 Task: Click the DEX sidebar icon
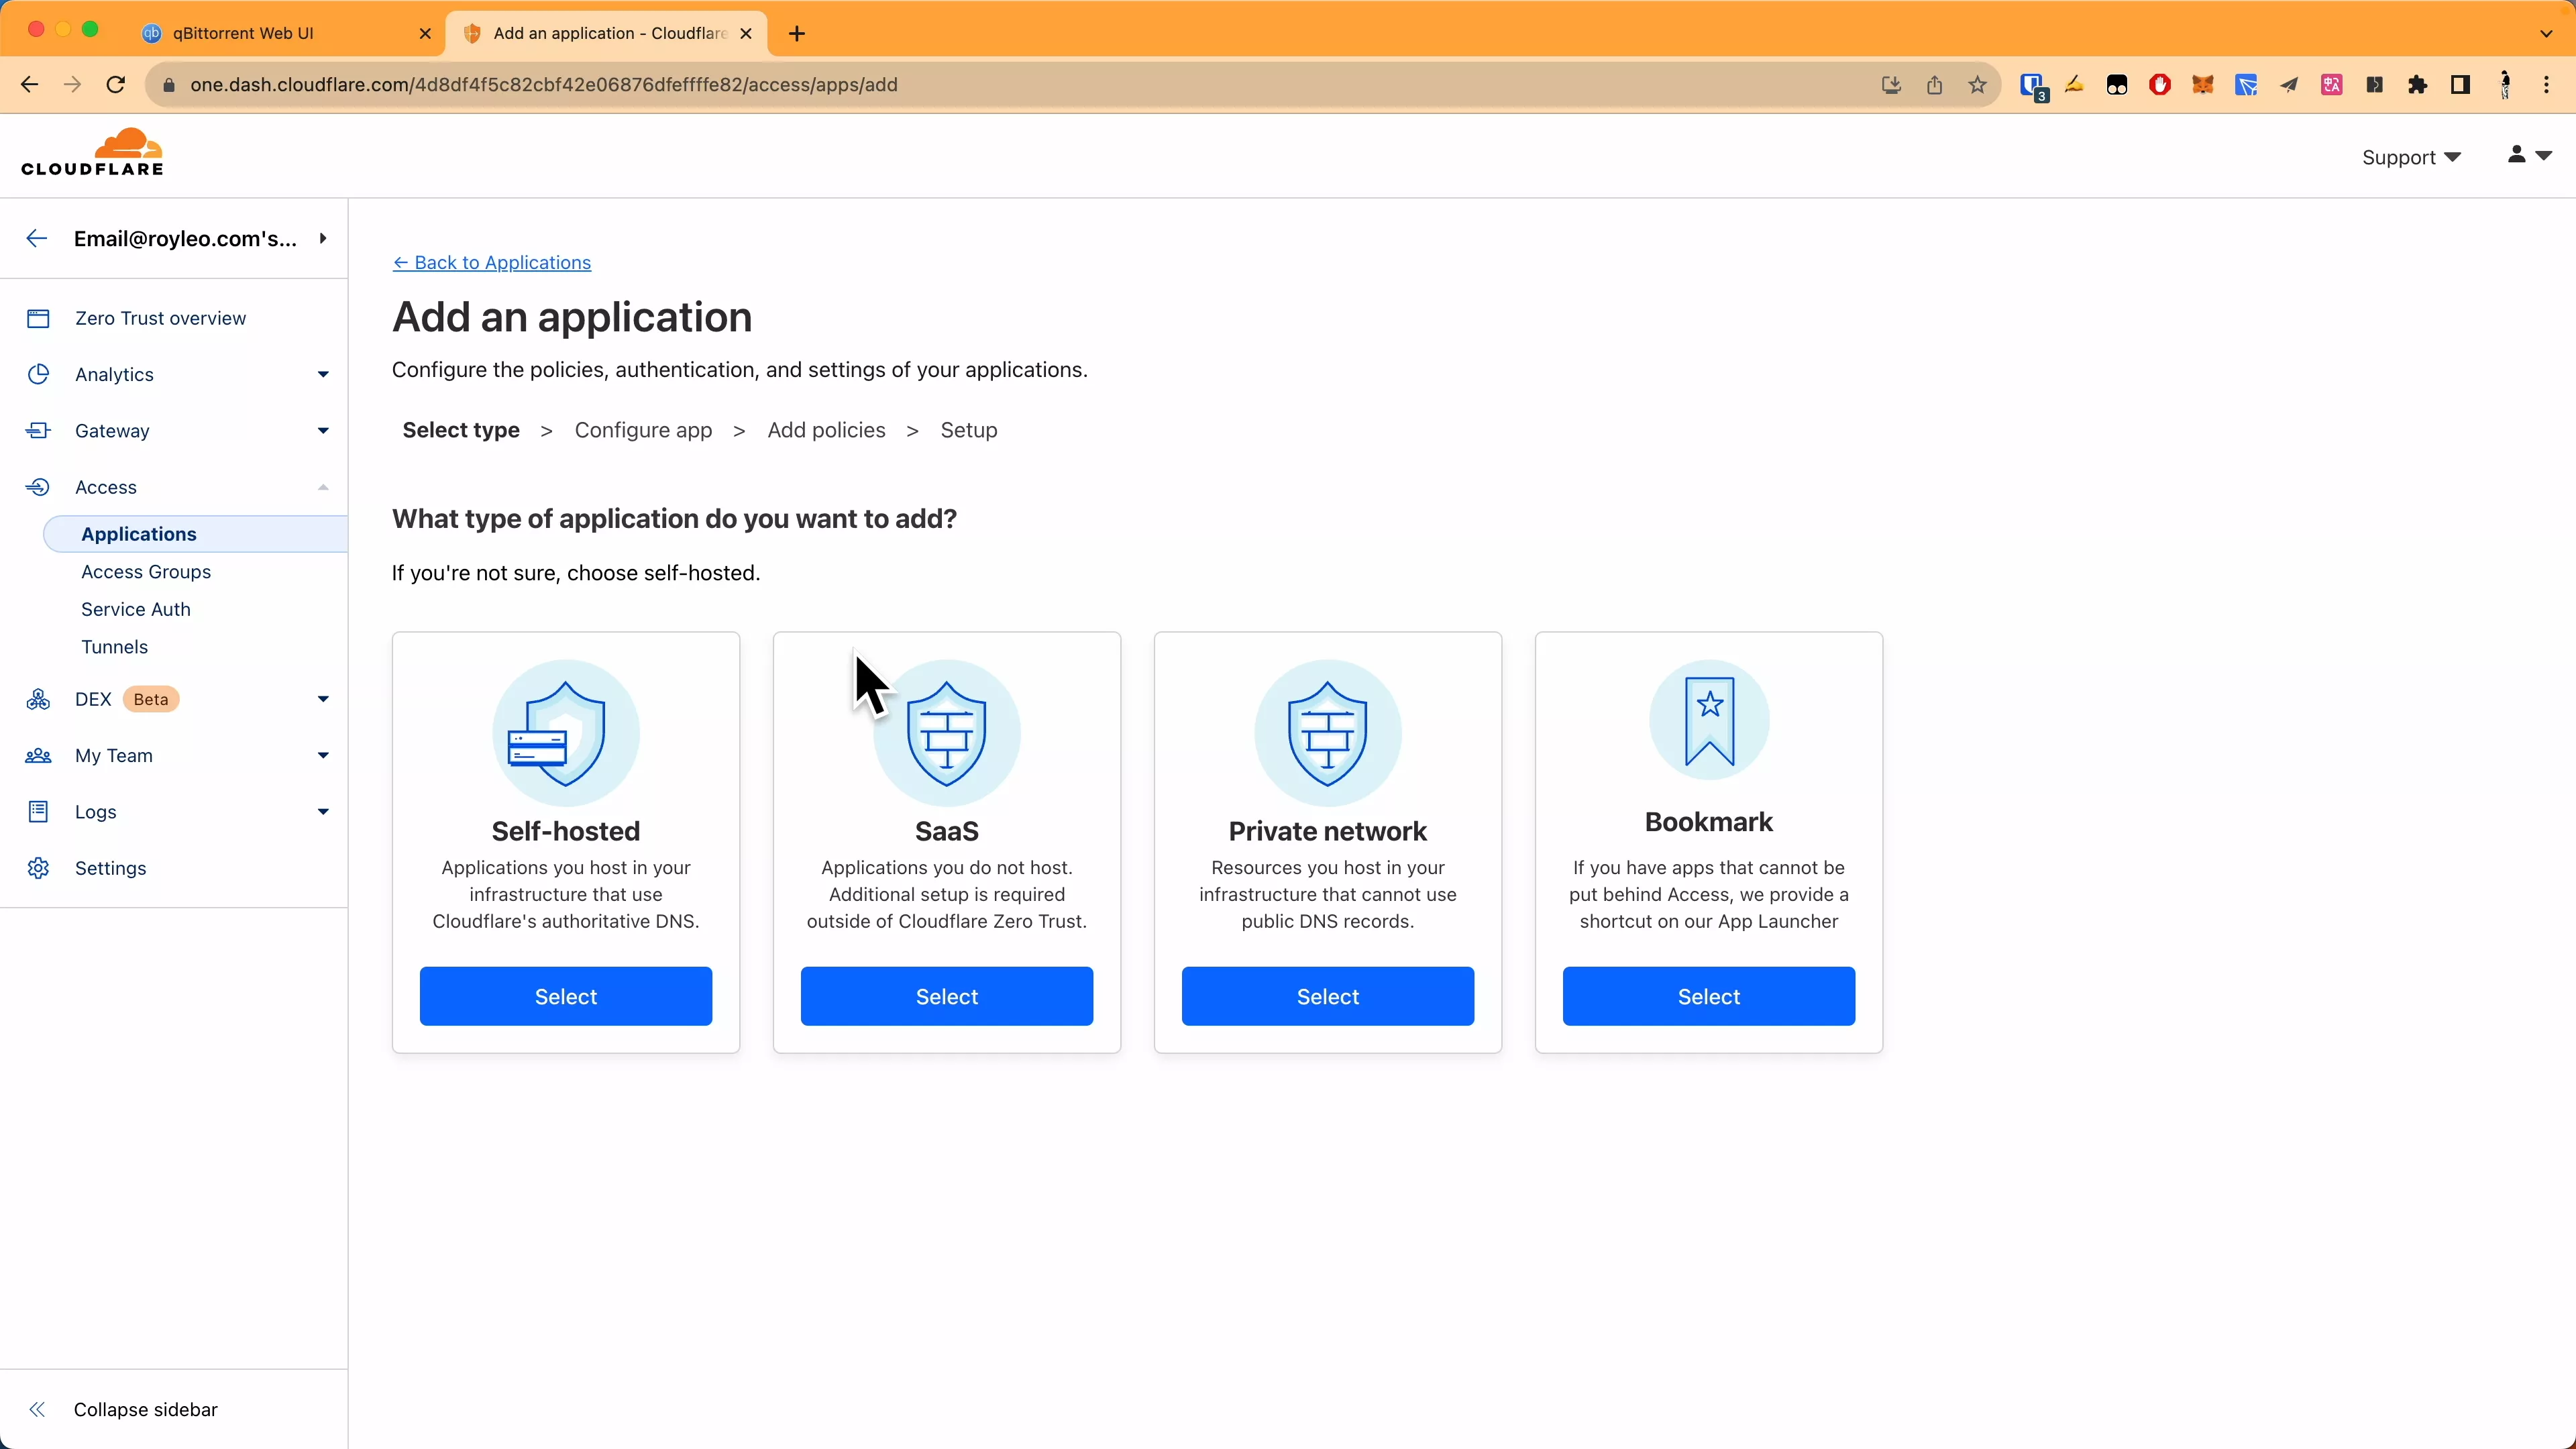38,700
